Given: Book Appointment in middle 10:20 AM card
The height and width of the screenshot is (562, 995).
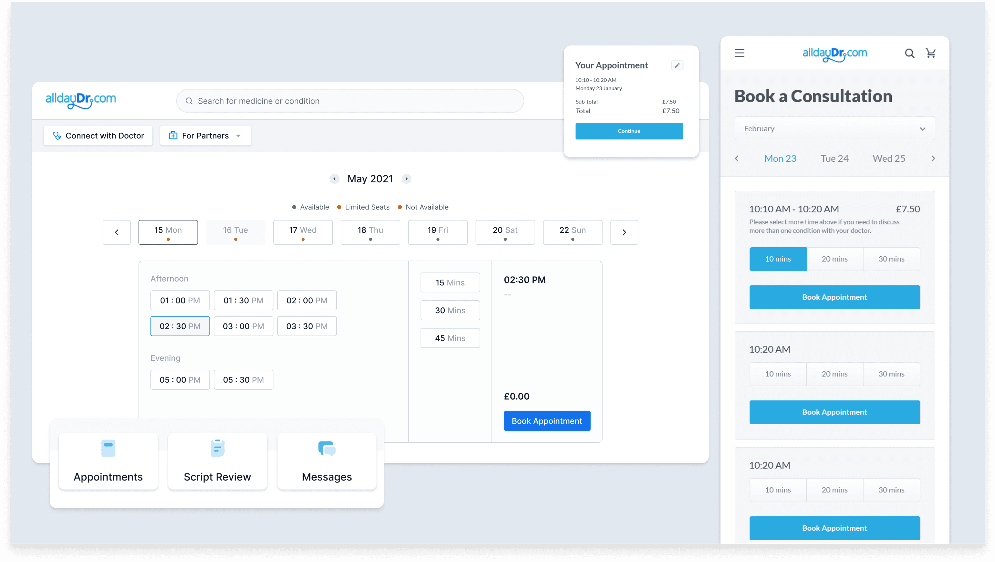Looking at the screenshot, I should [x=835, y=412].
